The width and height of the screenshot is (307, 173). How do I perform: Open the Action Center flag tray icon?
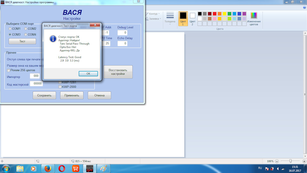pos(267,169)
